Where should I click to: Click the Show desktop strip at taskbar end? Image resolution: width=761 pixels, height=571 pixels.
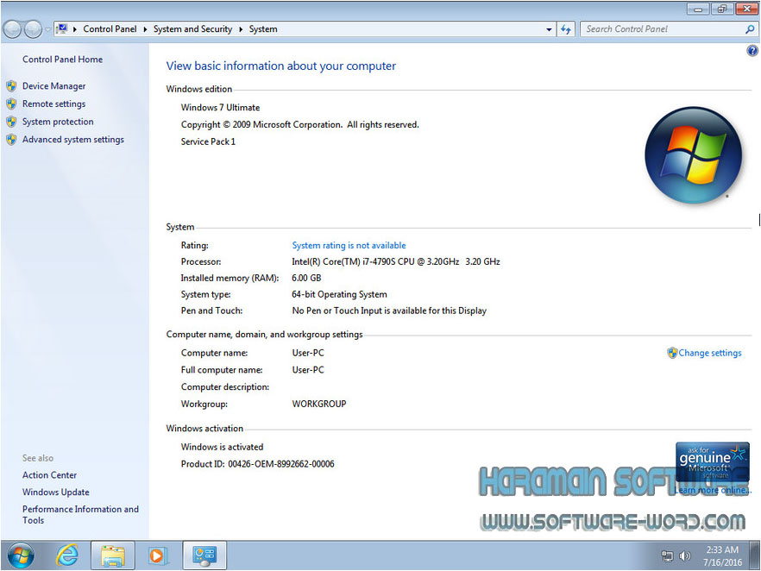pos(754,555)
